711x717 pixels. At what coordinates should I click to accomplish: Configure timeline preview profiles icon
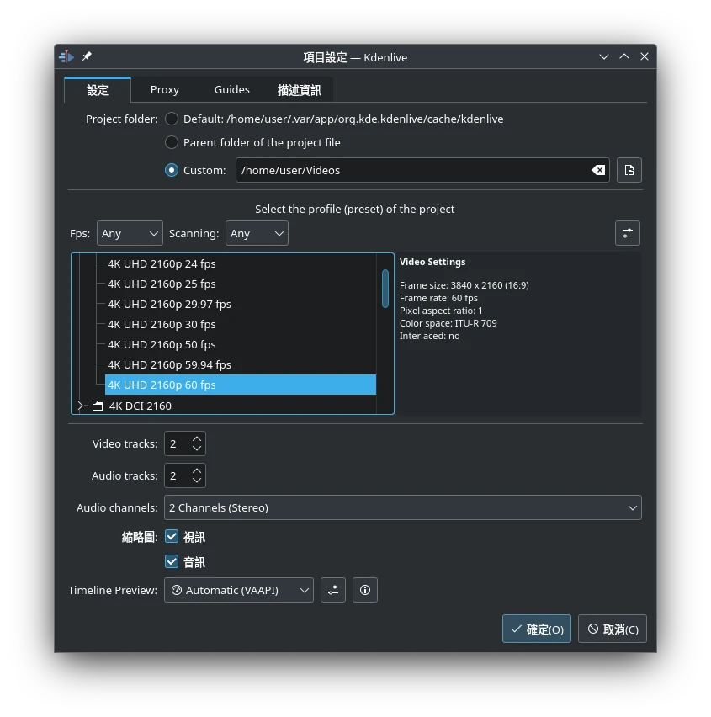333,590
